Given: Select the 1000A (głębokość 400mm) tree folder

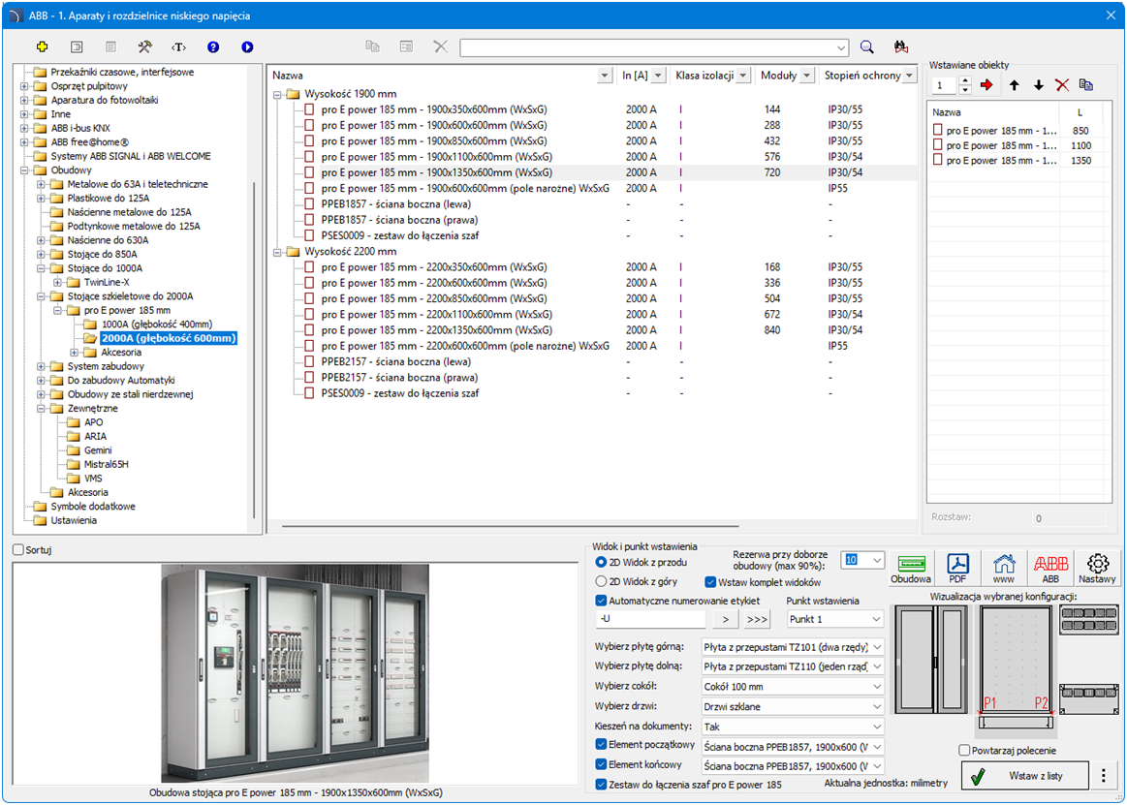Looking at the screenshot, I should 156,325.
